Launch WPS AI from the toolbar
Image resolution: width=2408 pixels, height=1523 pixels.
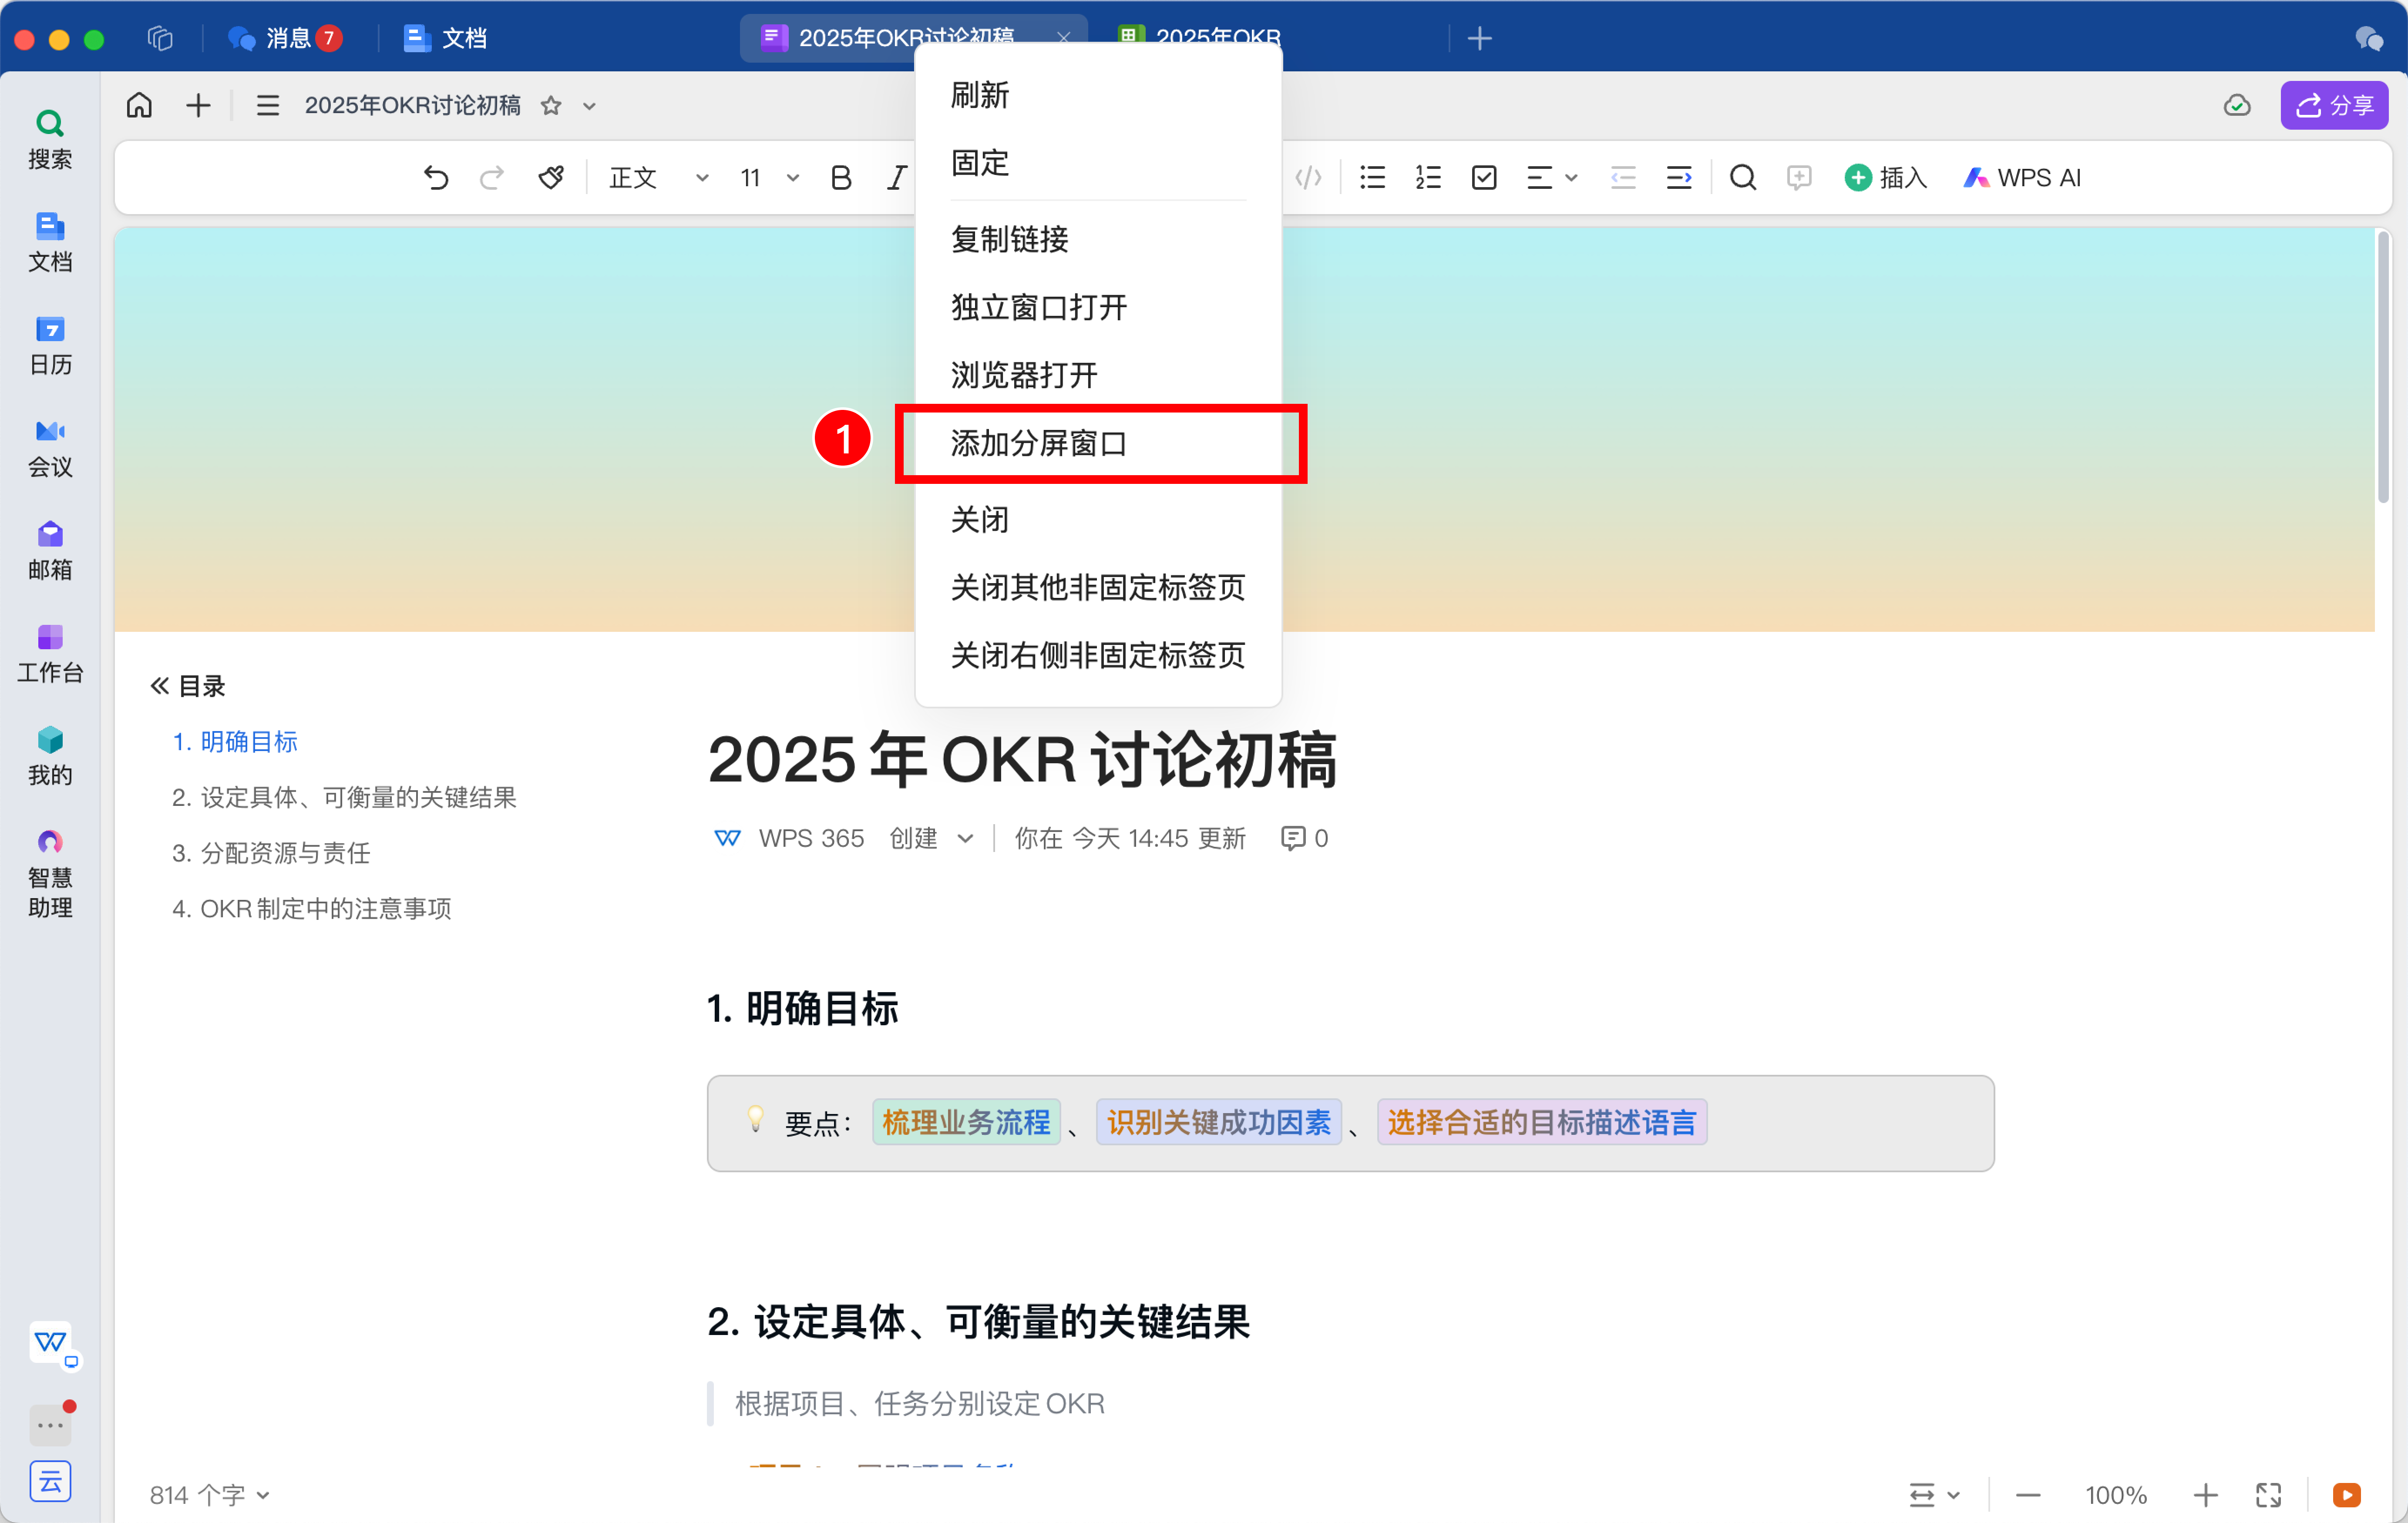click(2022, 178)
